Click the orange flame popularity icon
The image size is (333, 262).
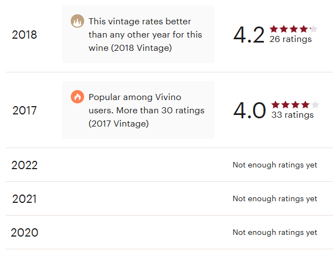coord(77,97)
